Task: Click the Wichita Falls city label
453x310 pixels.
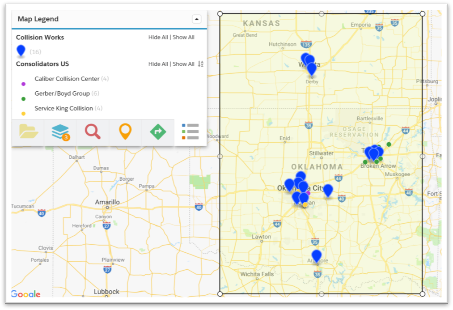Action: 257,274
